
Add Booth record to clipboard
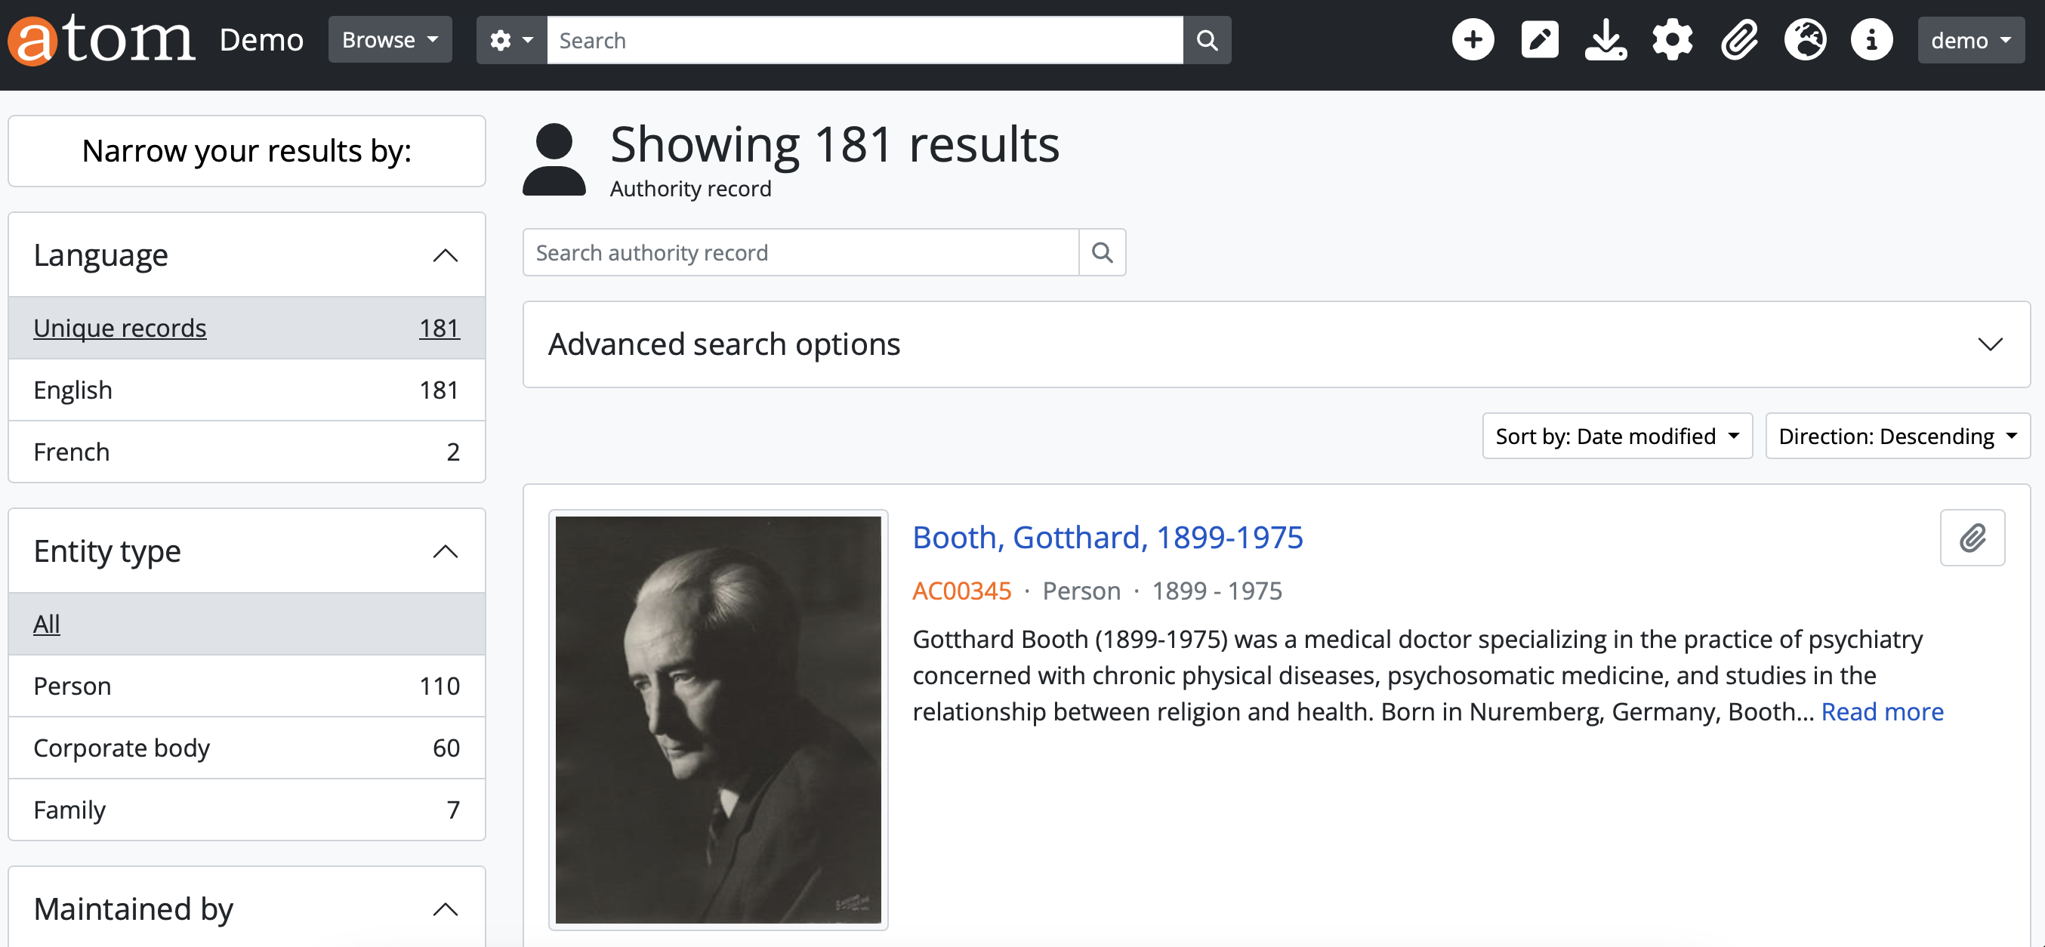pyautogui.click(x=1972, y=538)
